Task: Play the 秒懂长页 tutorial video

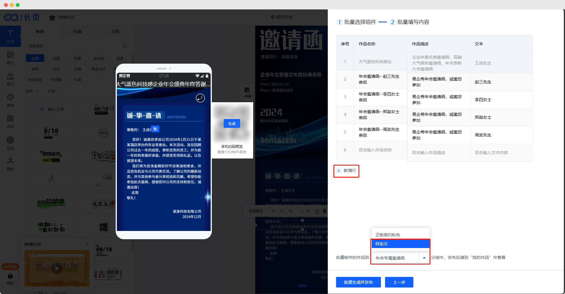Action: pyautogui.click(x=57, y=268)
